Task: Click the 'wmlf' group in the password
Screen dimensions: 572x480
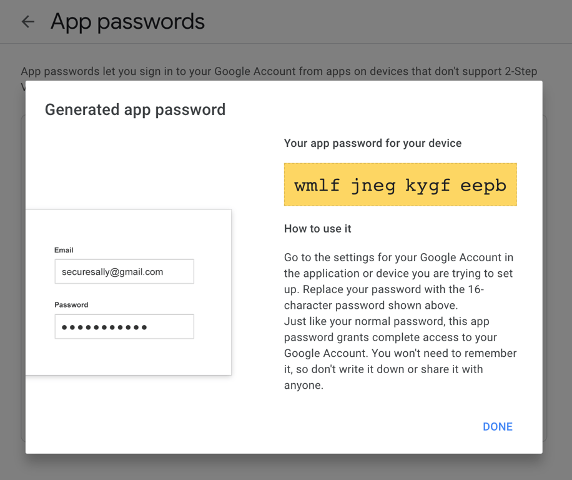Action: point(317,186)
